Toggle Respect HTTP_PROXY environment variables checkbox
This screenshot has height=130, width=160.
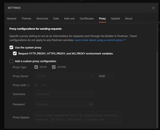click(x=15, y=54)
